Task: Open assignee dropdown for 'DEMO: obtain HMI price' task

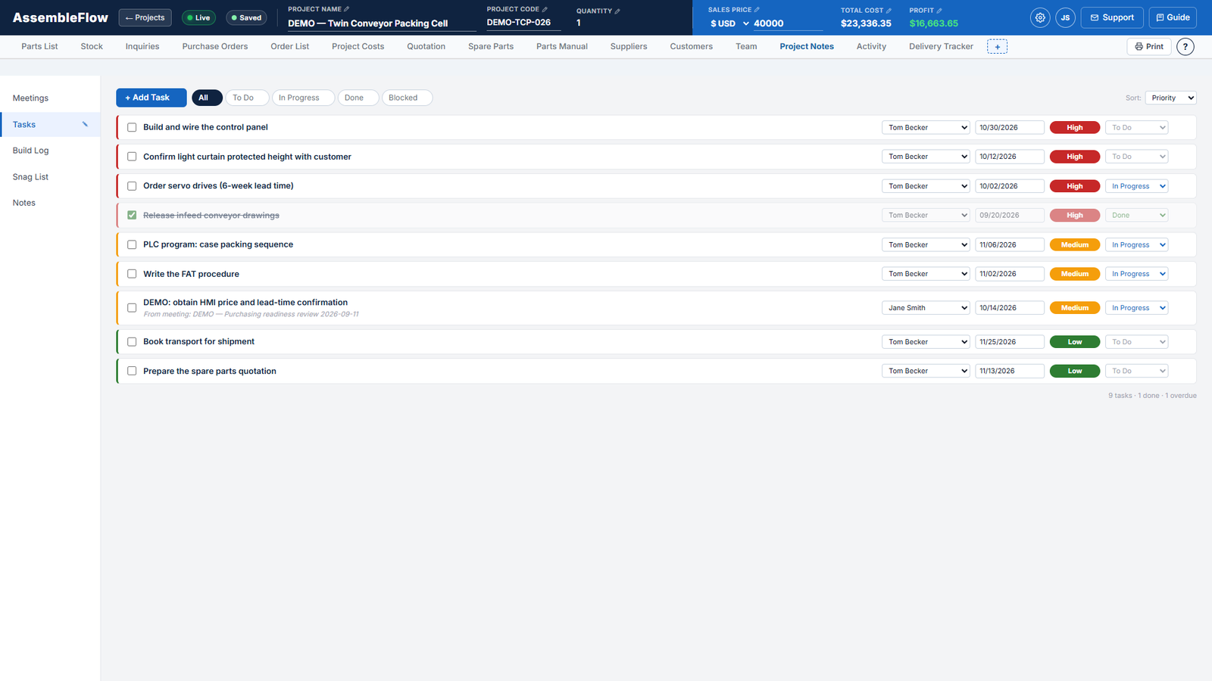Action: coord(926,308)
